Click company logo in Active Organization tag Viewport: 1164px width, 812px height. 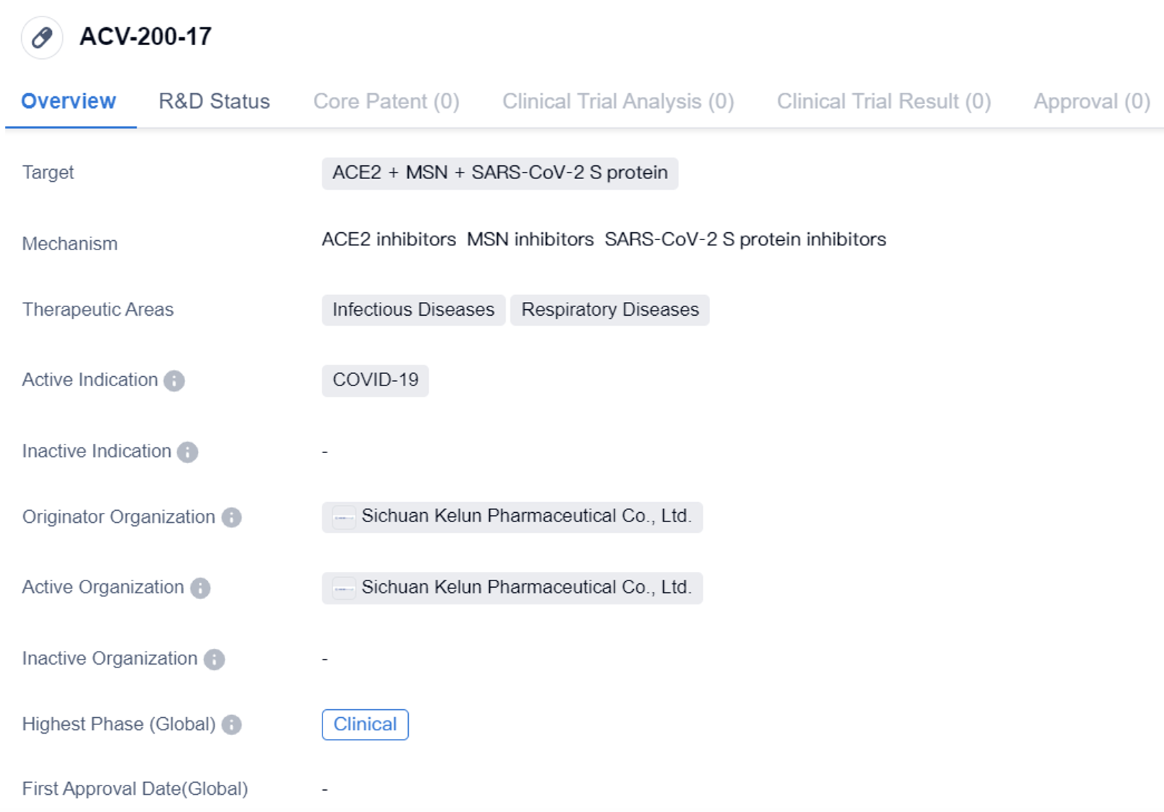pyautogui.click(x=344, y=588)
